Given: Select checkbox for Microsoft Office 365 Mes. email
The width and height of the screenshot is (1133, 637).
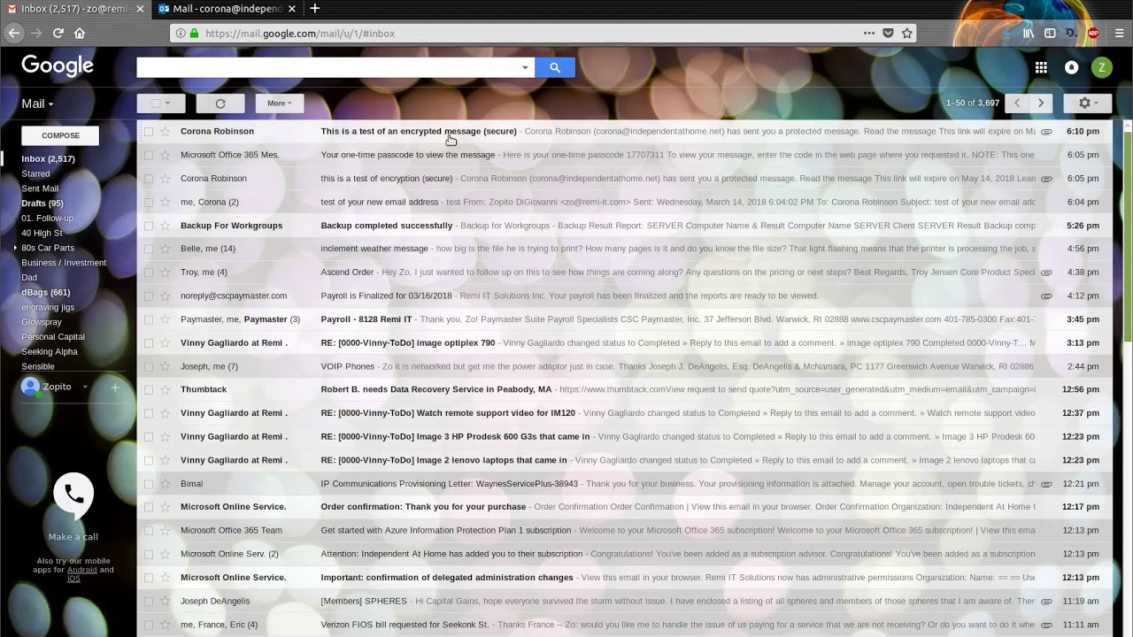Looking at the screenshot, I should (149, 155).
